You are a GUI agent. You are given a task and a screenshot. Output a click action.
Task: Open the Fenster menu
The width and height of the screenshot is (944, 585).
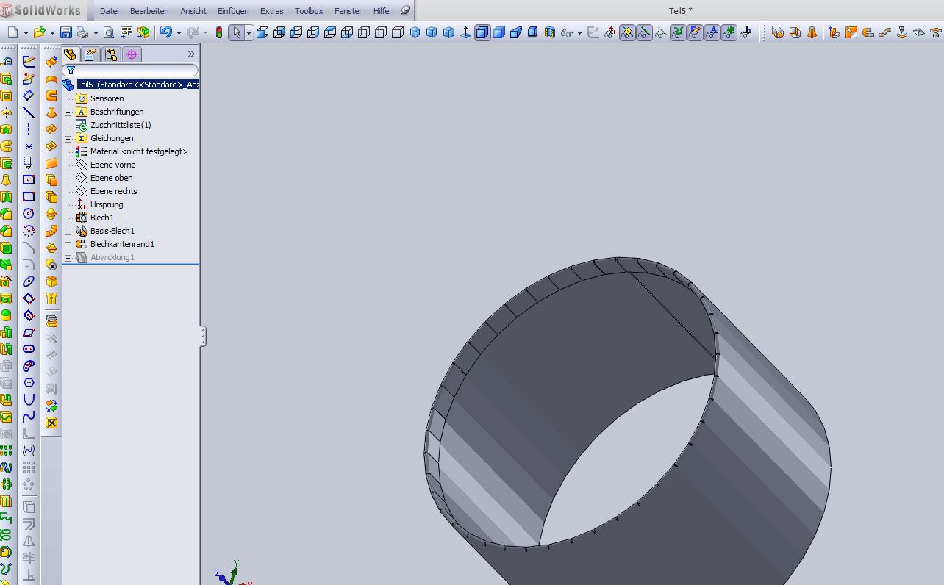tap(348, 11)
